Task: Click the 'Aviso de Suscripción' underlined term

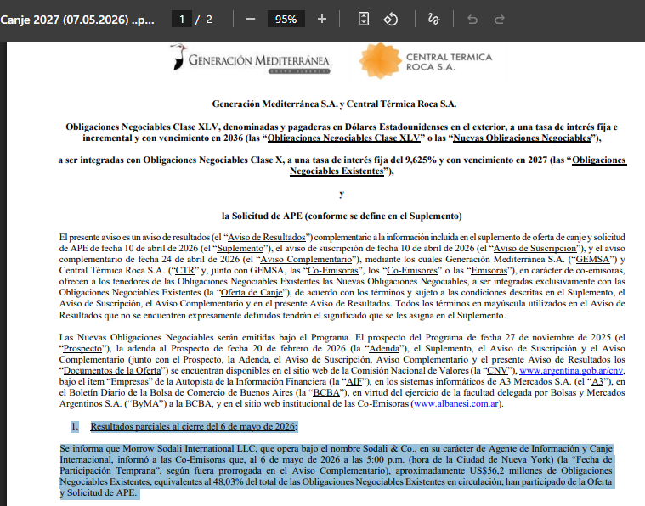Action: [x=535, y=248]
